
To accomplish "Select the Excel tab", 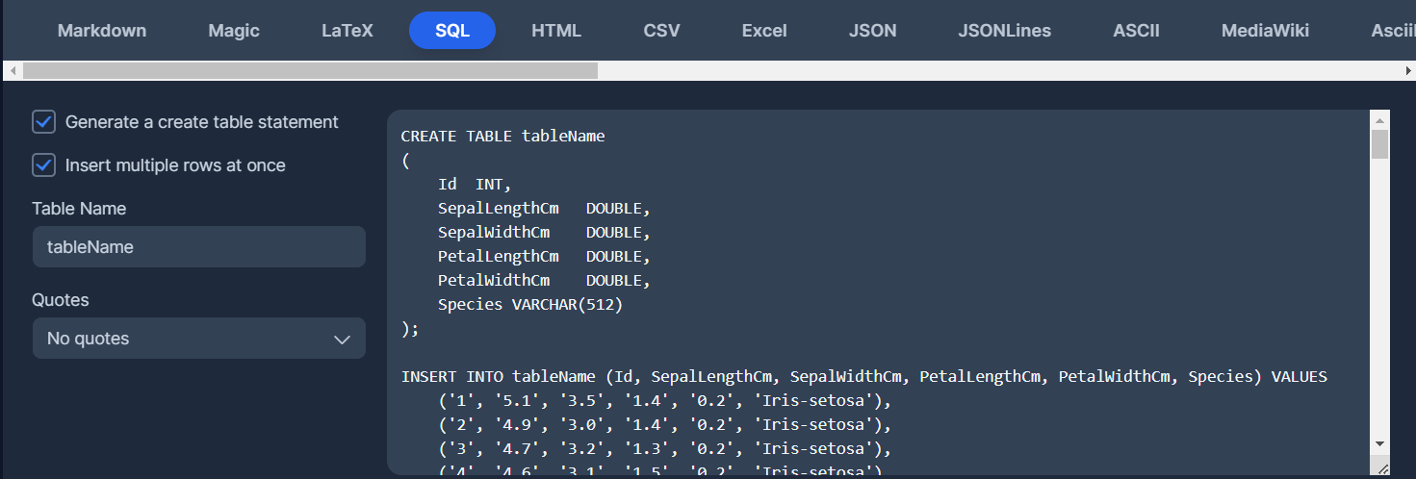I will [x=764, y=31].
